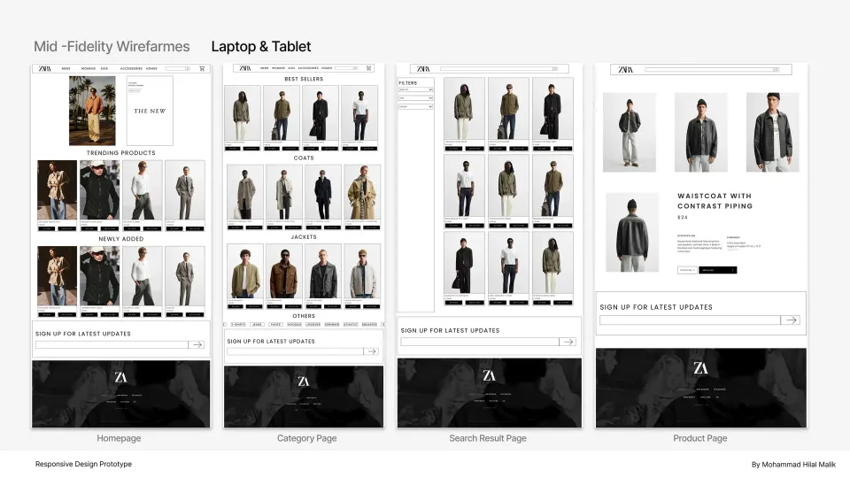Click the Search Result Page caption
The width and height of the screenshot is (850, 478).
point(488,438)
